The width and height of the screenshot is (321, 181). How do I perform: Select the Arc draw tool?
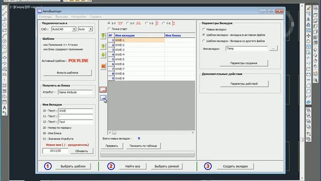click(x=5, y=36)
